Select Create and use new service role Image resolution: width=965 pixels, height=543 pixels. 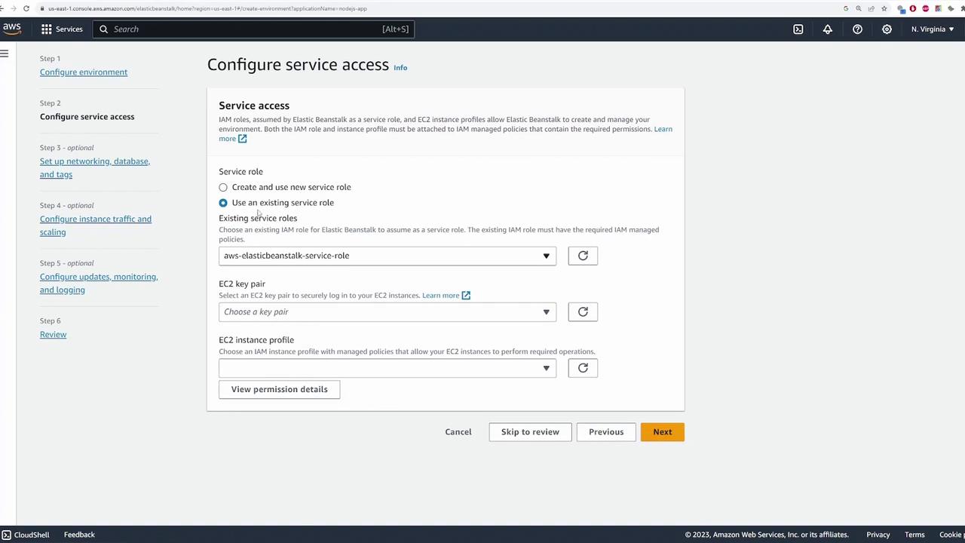click(x=223, y=187)
